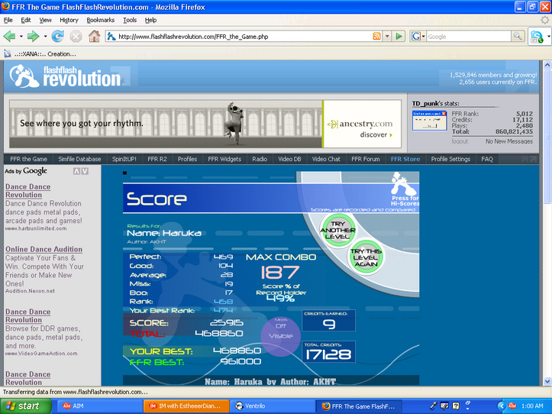
Task: Click the Ads by Google previous arrow
Action: pyautogui.click(x=76, y=172)
